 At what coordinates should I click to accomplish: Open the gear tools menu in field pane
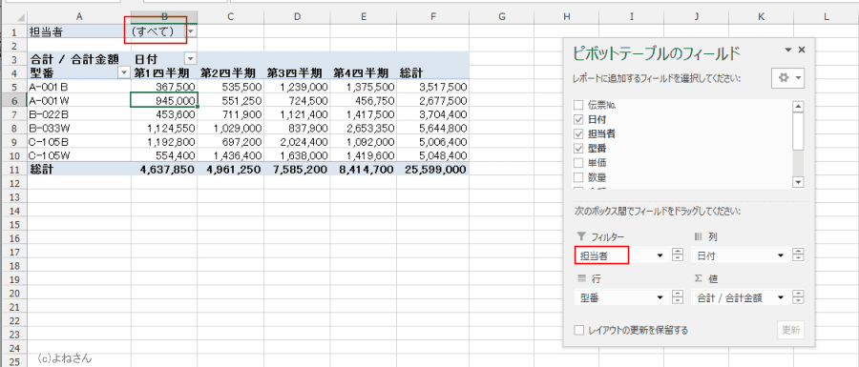tap(787, 78)
